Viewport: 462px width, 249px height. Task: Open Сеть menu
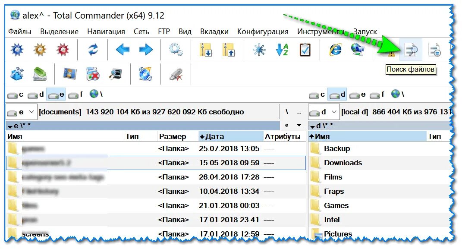point(141,32)
